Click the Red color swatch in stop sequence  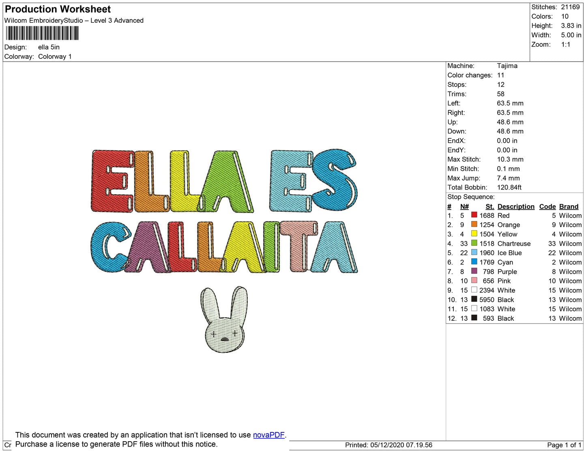tap(474, 215)
